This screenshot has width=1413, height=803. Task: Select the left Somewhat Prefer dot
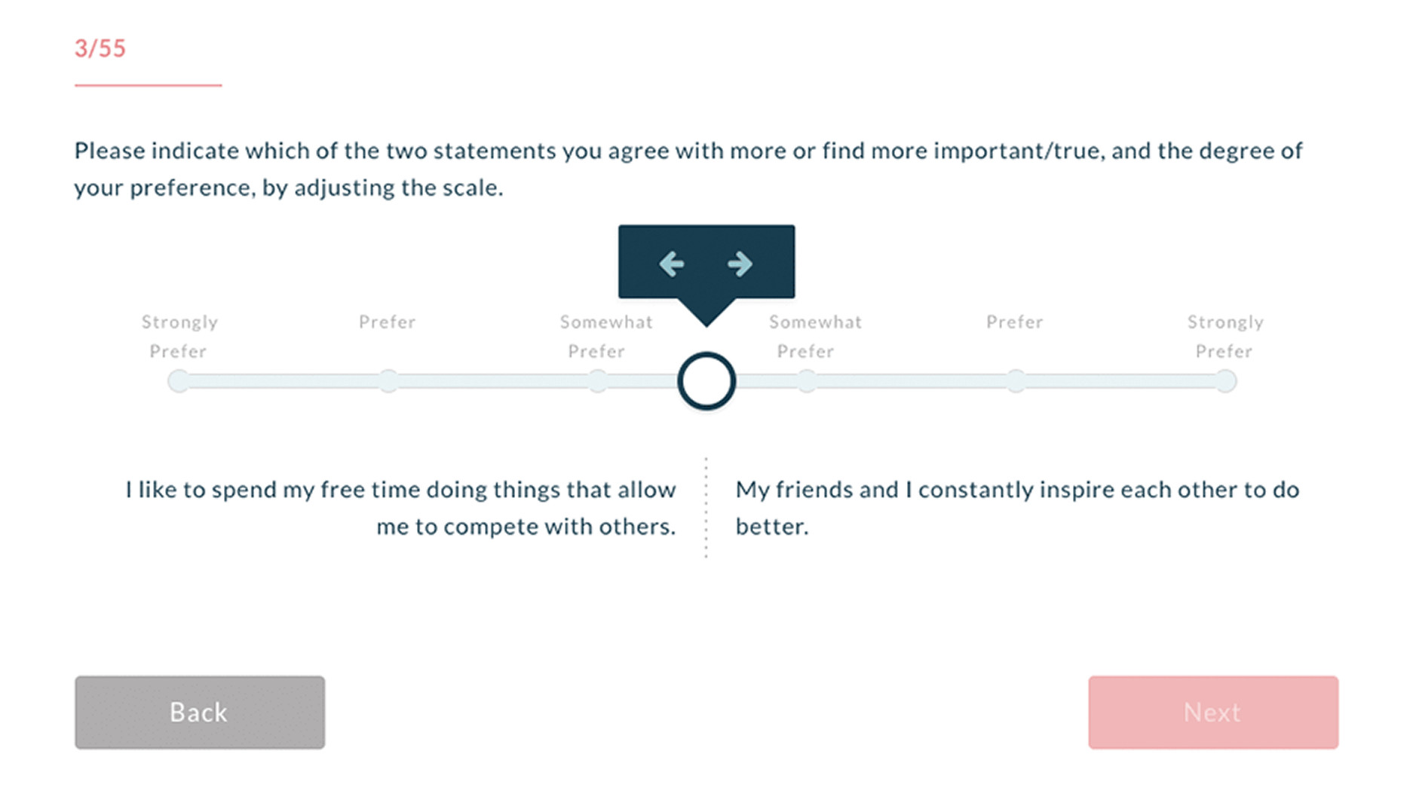point(598,381)
